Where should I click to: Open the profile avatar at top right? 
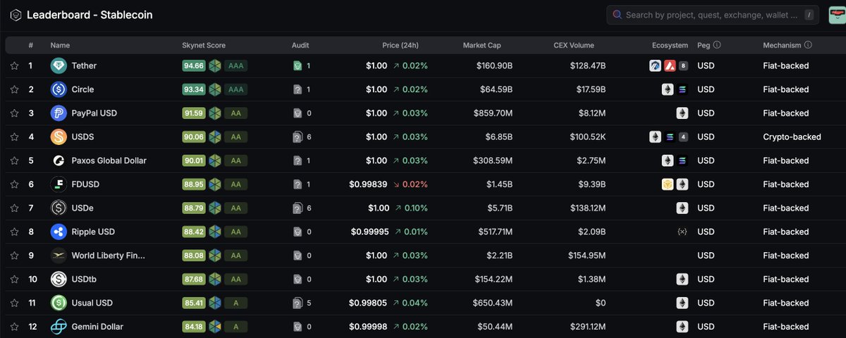point(837,15)
